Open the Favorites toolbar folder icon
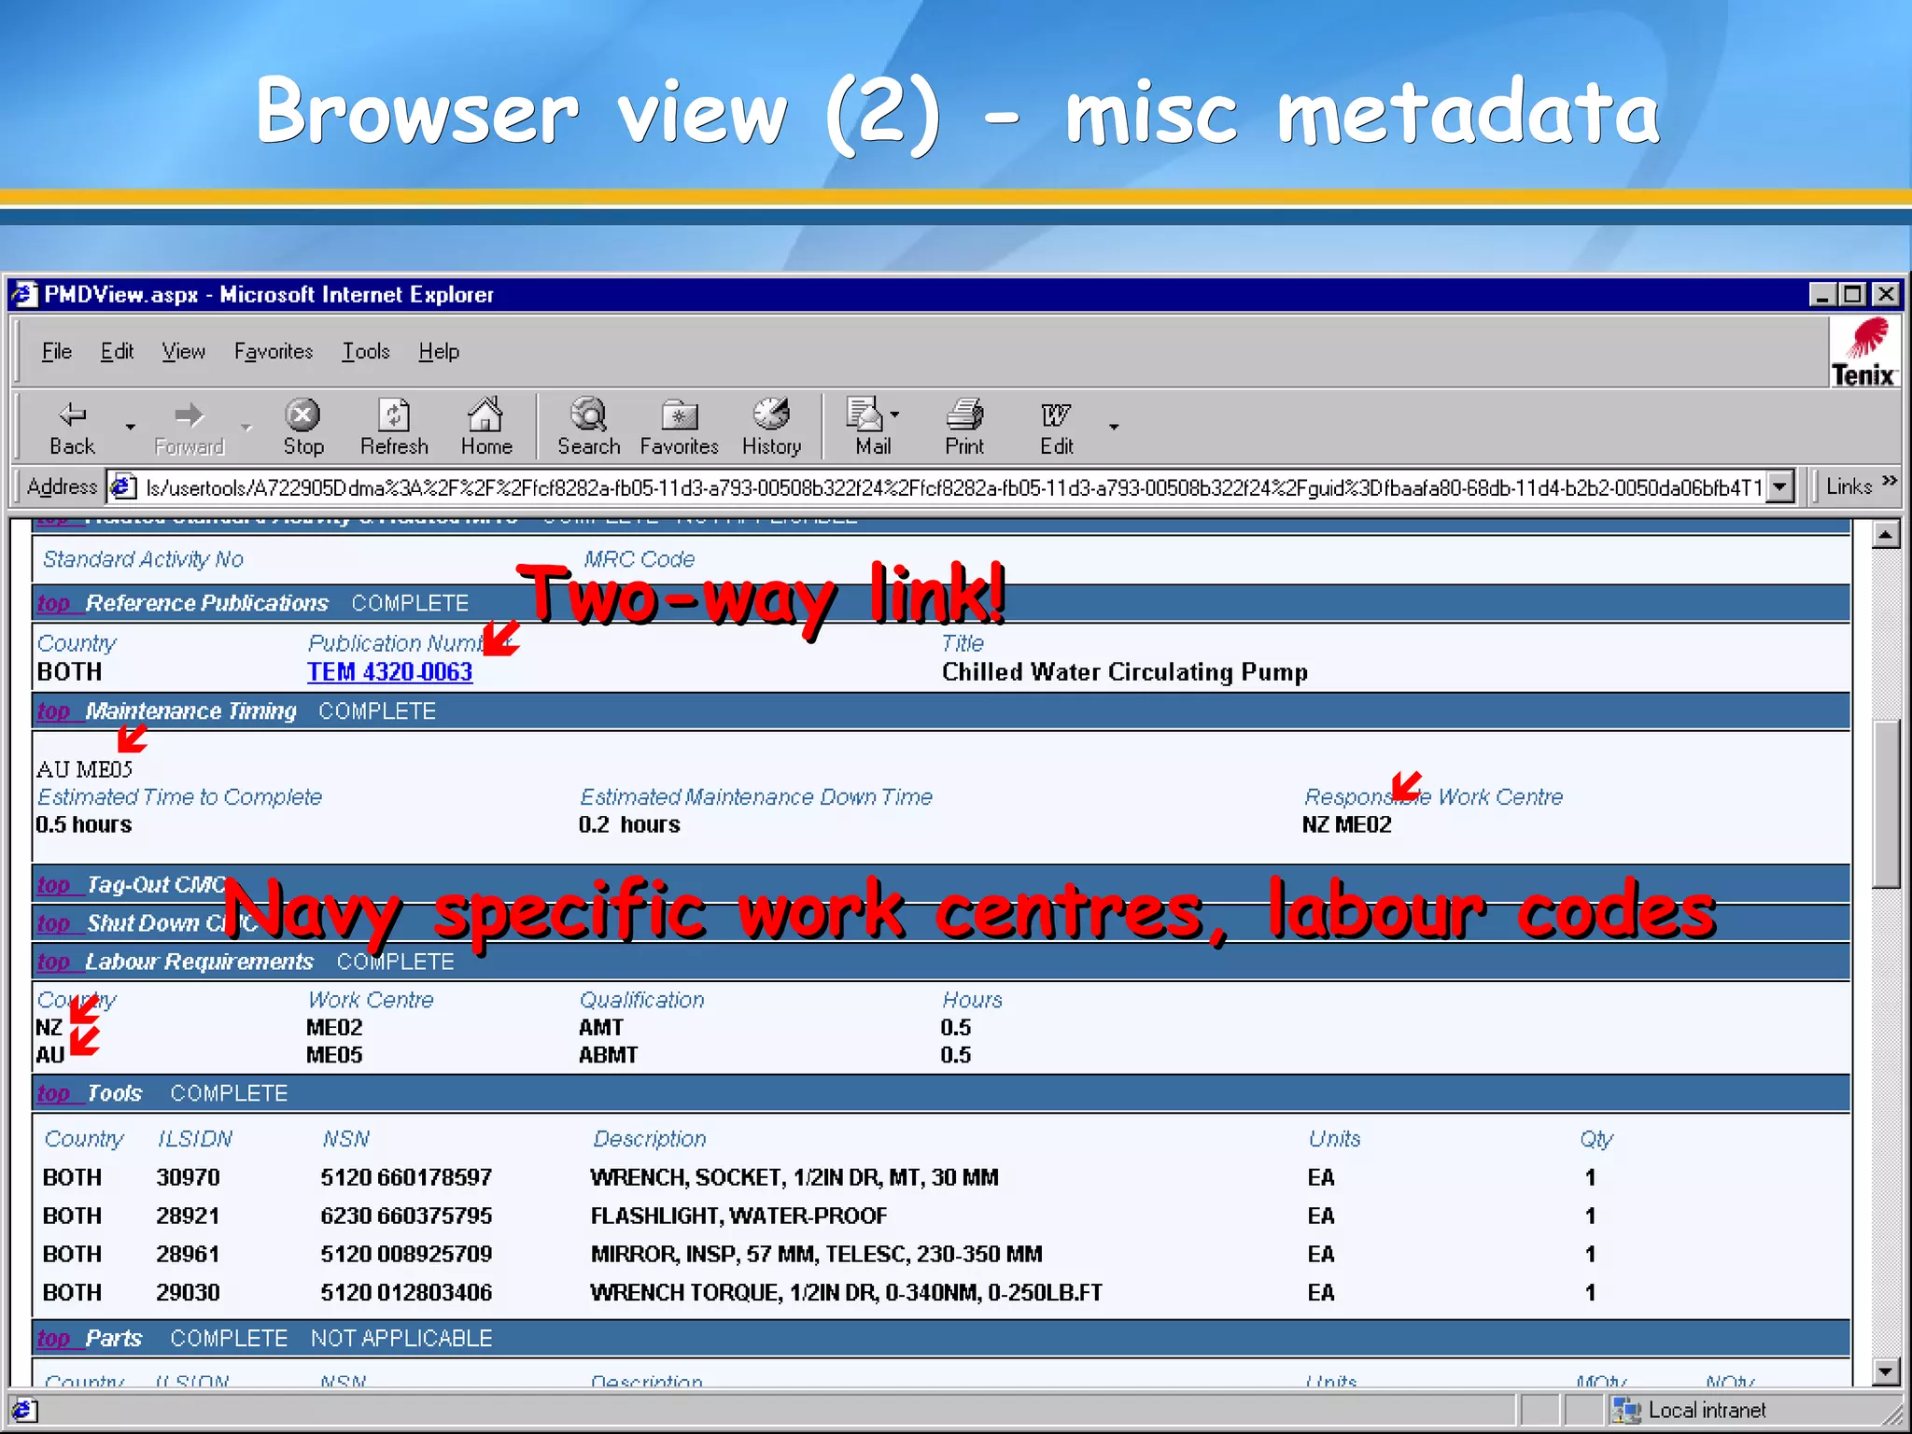The image size is (1912, 1434). coord(679,415)
